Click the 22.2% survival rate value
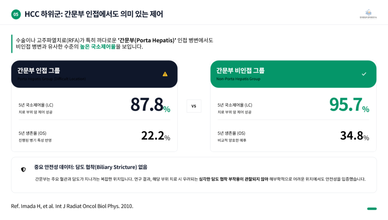 pyautogui.click(x=155, y=136)
